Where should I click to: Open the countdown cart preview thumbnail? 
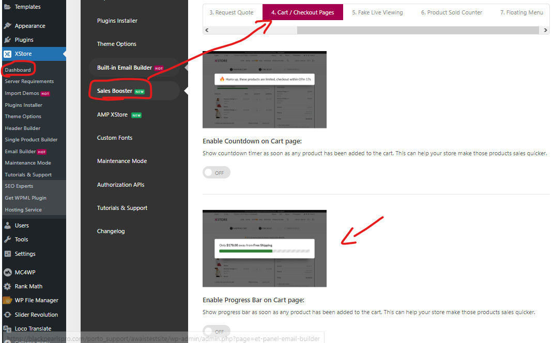click(264, 90)
